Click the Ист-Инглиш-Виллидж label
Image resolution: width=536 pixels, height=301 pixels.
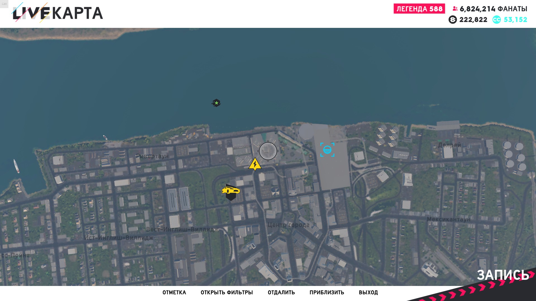click(x=119, y=238)
